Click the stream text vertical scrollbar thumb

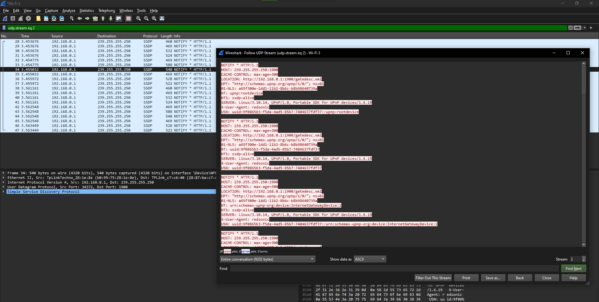click(584, 79)
